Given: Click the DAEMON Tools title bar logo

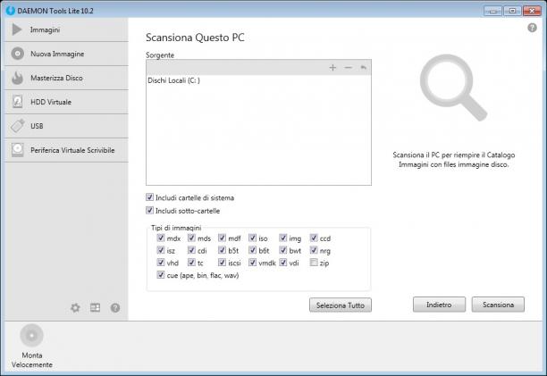Looking at the screenshot, I should [x=11, y=11].
